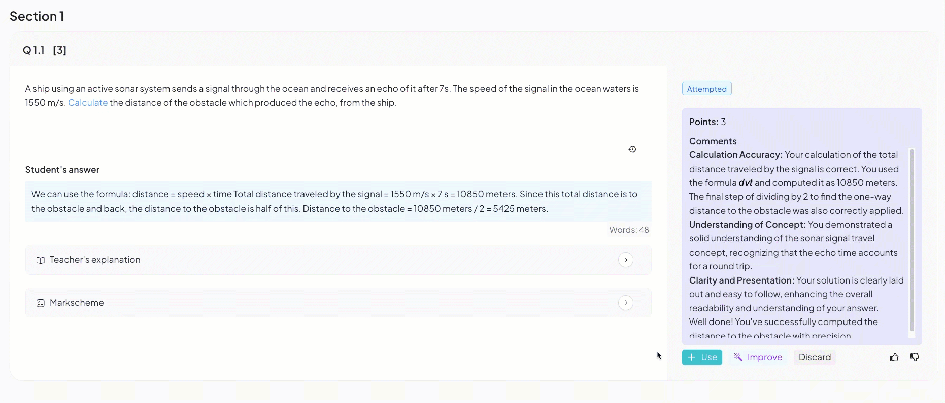
Task: Expand the Teacher's explanation chevron
Action: (x=626, y=260)
